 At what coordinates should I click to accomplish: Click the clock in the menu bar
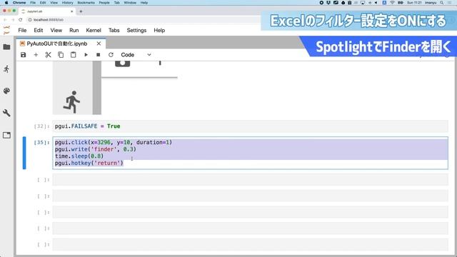[414, 3]
